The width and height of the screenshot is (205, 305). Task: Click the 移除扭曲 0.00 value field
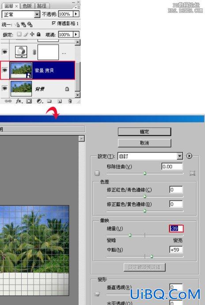coord(172,167)
